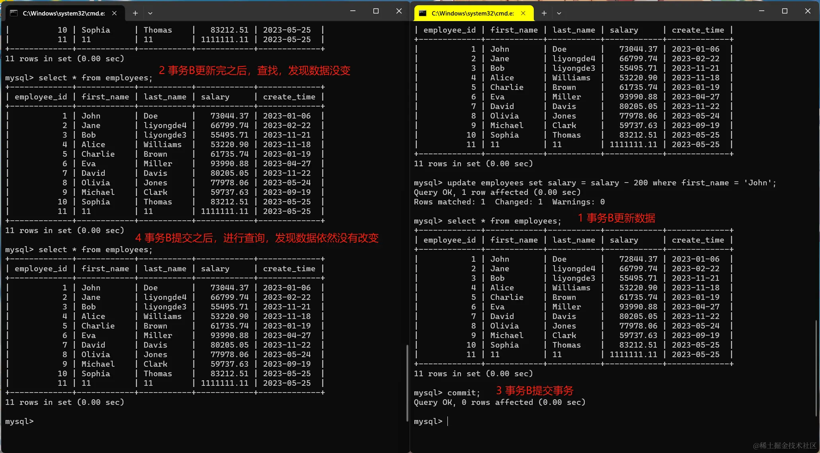The height and width of the screenshot is (453, 820).
Task: Click '11 rows in set' under right top table
Action: tap(473, 163)
